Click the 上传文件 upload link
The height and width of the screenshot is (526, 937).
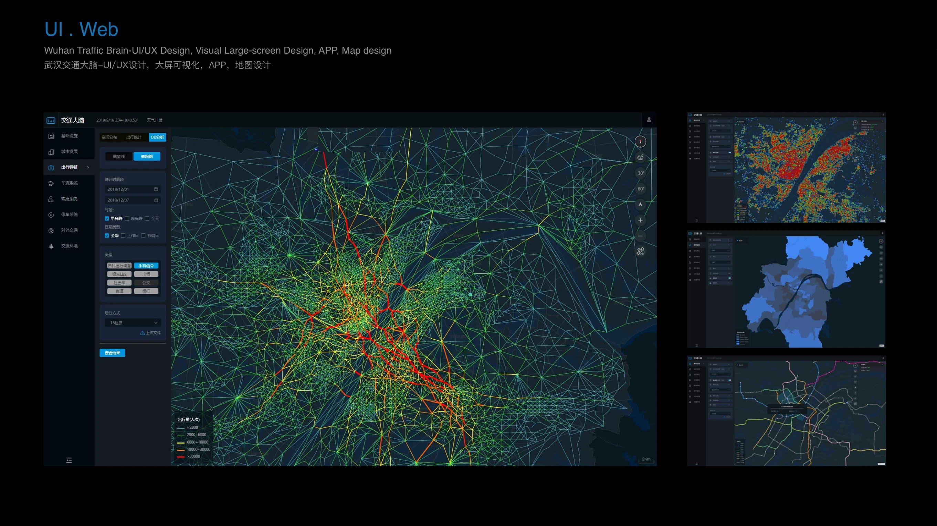coord(150,333)
